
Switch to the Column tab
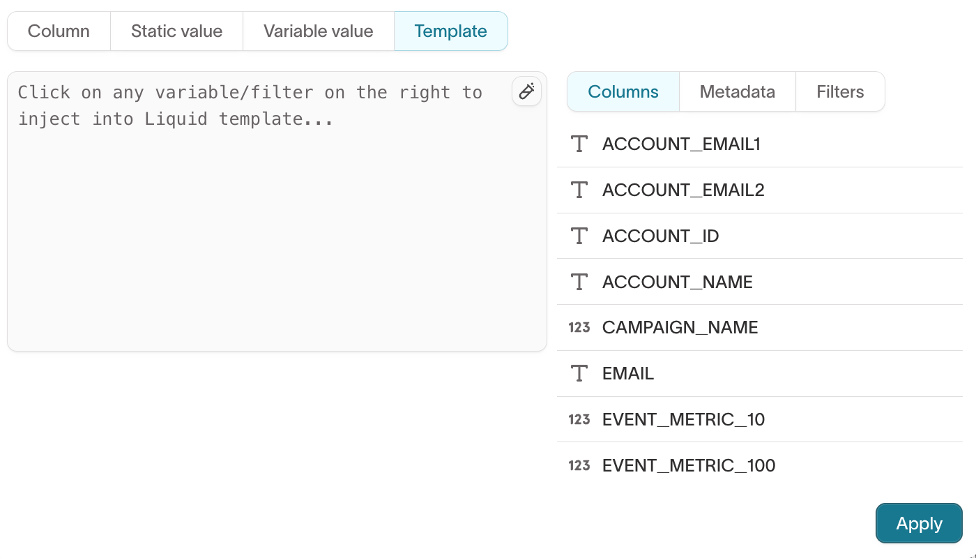click(x=59, y=31)
